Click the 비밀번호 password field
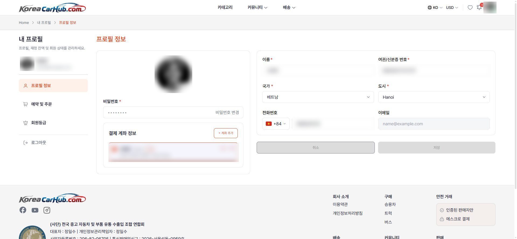Screen dimensions: 517x239 click(x=173, y=112)
